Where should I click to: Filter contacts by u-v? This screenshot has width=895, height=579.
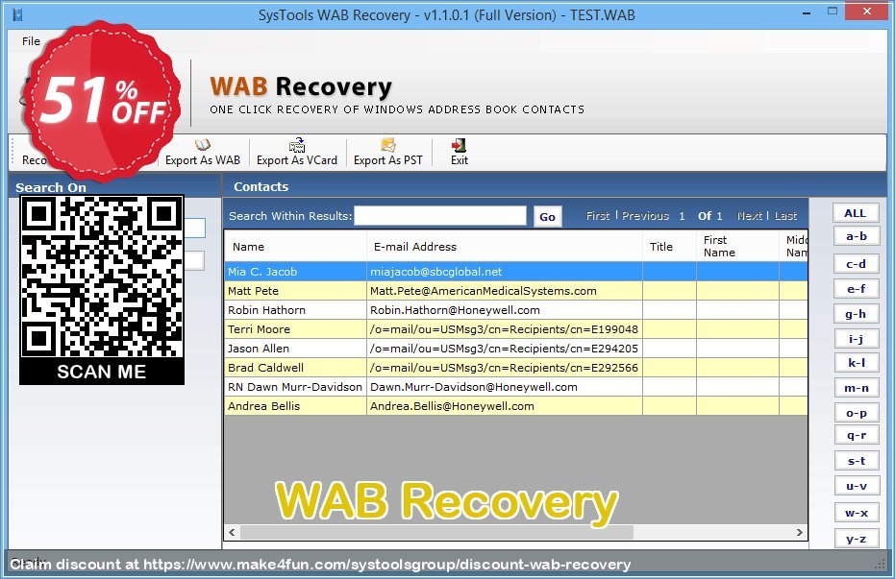[x=857, y=486]
